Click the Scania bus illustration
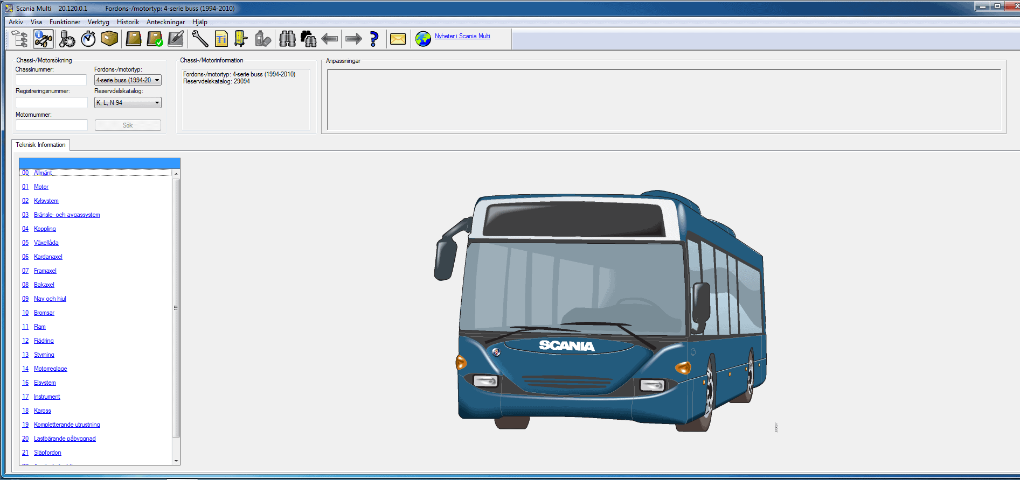Viewport: 1020px width, 480px height. click(x=600, y=311)
